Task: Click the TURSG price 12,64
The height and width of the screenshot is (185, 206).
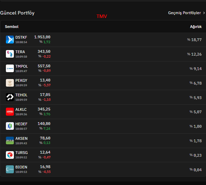Action: click(x=45, y=152)
